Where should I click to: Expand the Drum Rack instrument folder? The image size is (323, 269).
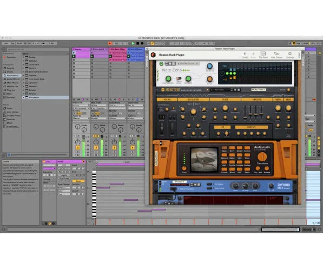[23, 64]
